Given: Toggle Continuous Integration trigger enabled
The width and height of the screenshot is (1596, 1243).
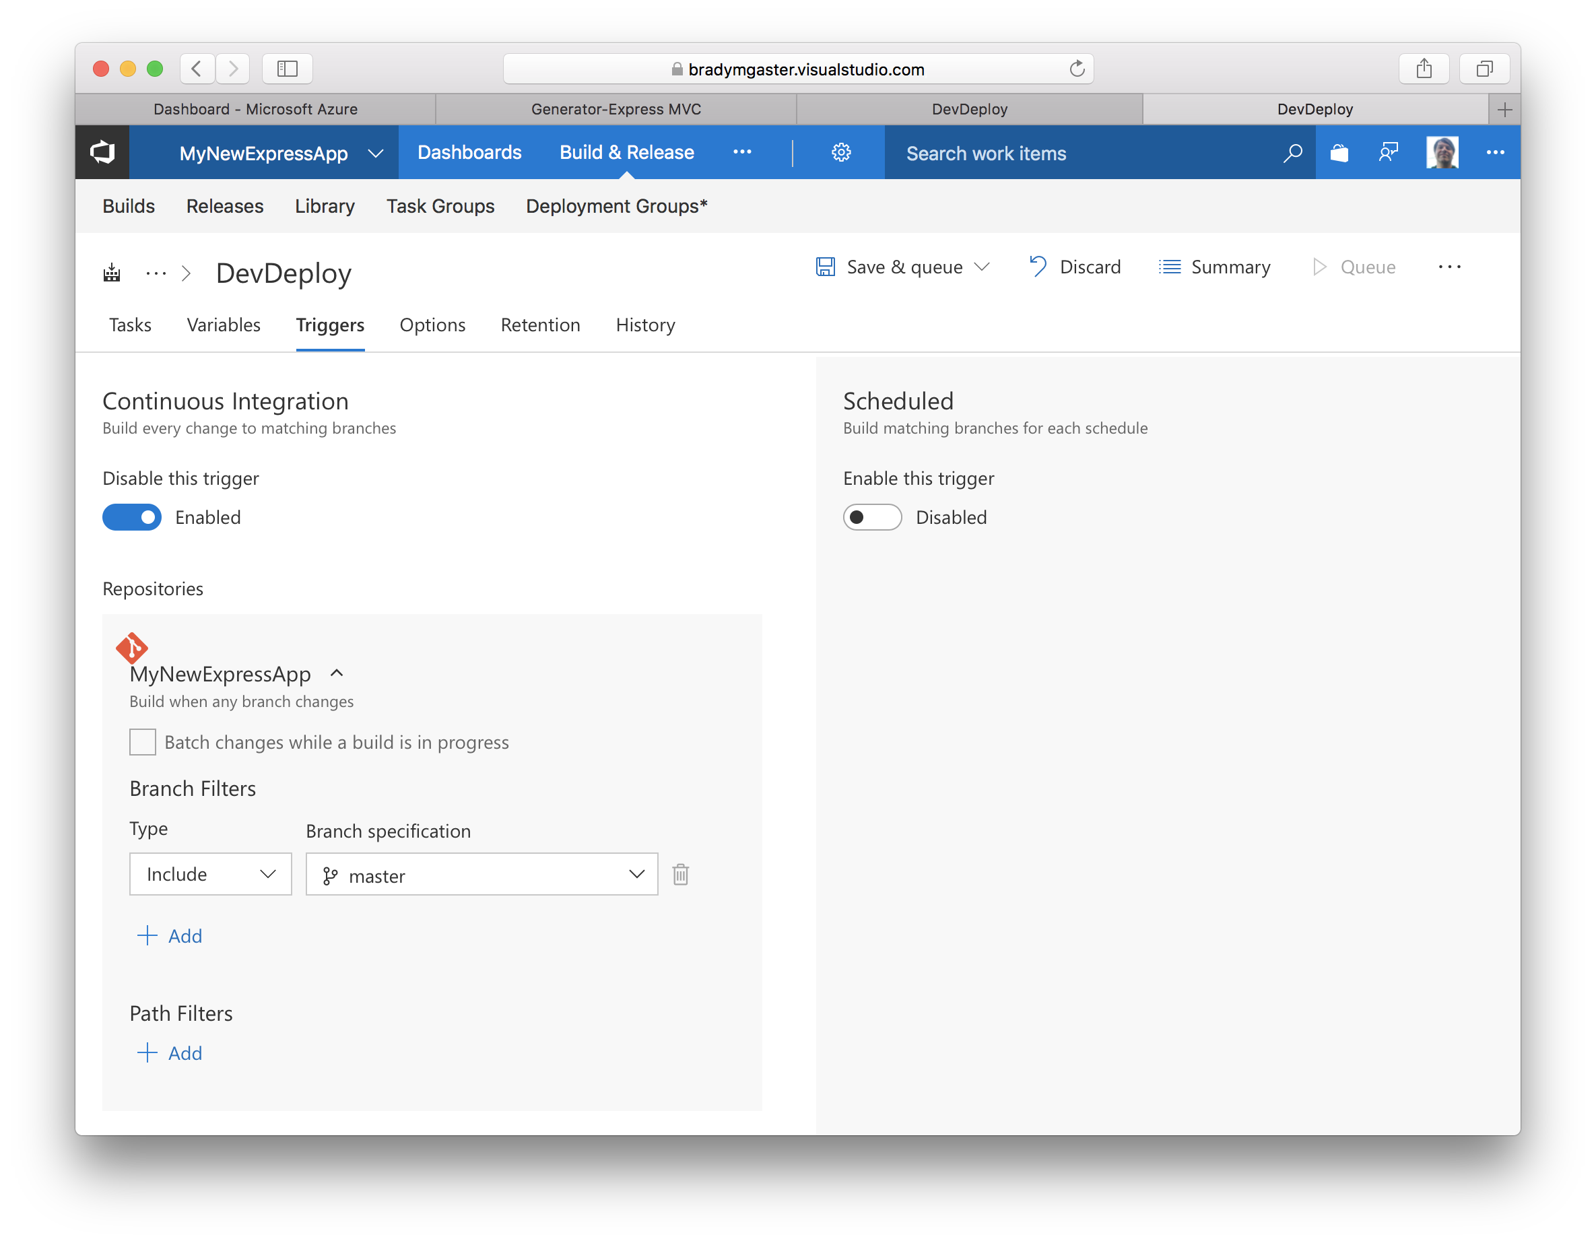Looking at the screenshot, I should tap(131, 516).
